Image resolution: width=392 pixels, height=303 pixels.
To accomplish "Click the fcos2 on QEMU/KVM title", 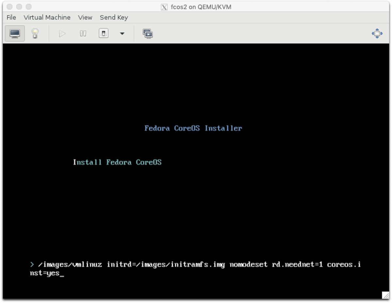I will (x=201, y=7).
